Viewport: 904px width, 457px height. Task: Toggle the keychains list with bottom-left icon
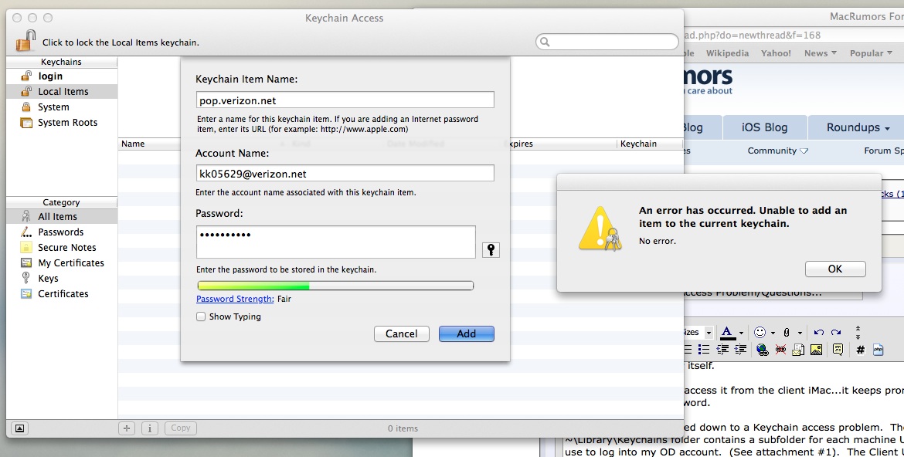click(x=19, y=428)
